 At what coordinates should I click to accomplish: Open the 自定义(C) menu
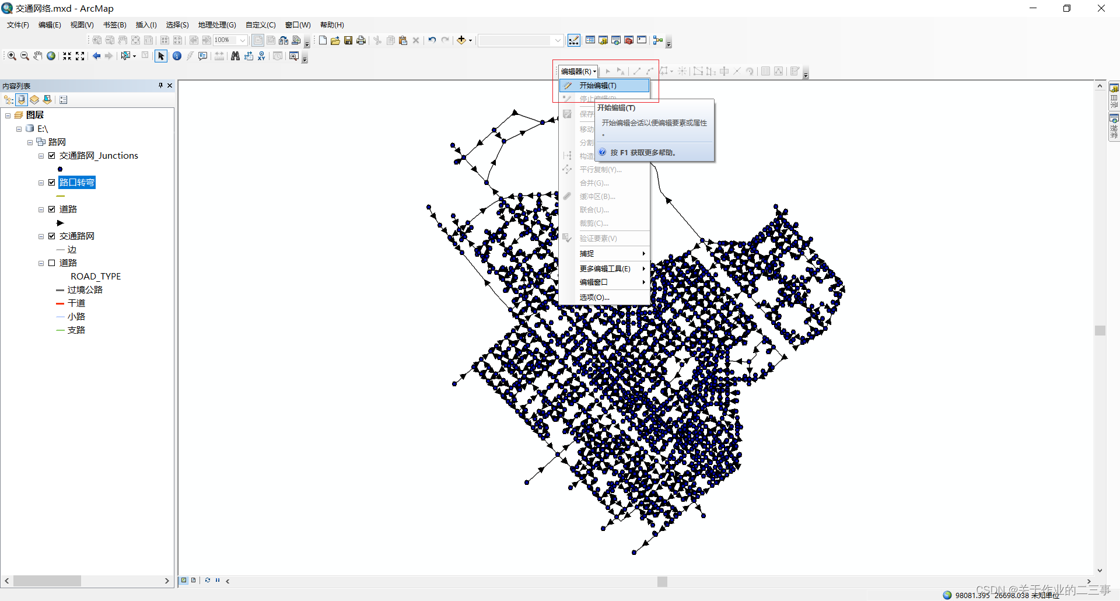point(261,25)
